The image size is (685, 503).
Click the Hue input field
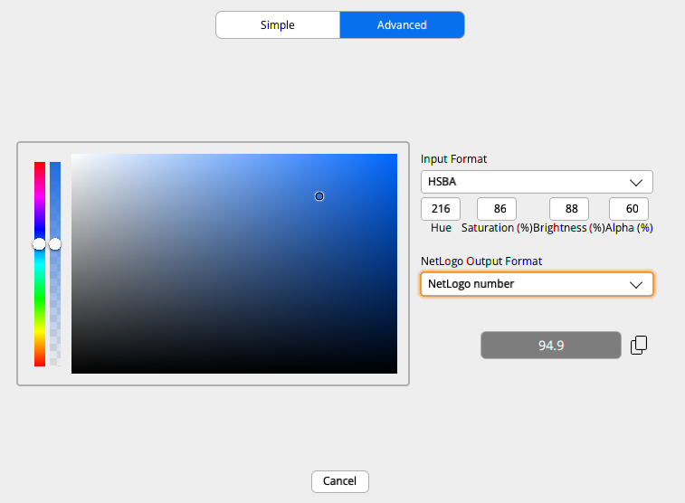pyautogui.click(x=441, y=209)
